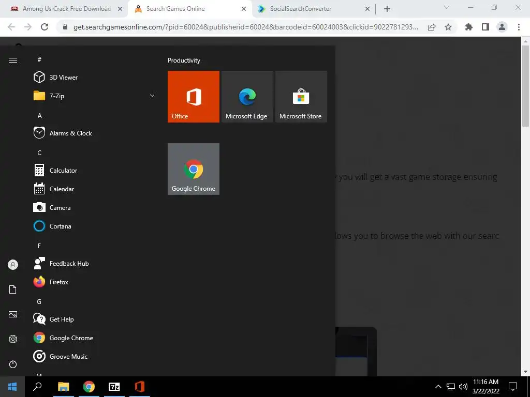Click the Microsoft Store tile

click(x=301, y=97)
